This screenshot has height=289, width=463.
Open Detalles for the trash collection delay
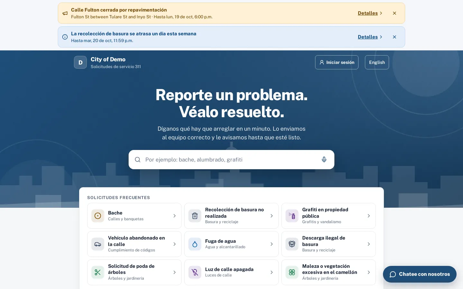[370, 37]
